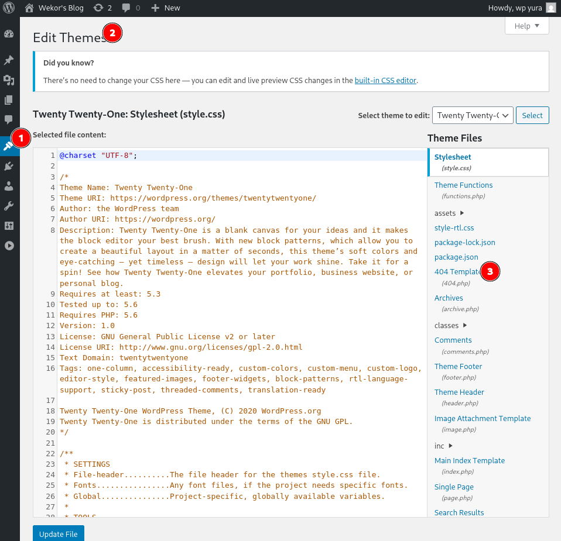Expand the inc folder
Image resolution: width=561 pixels, height=541 pixels.
[x=444, y=446]
